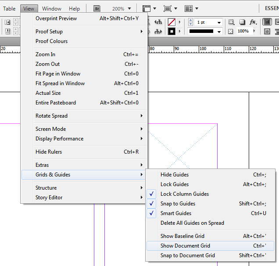The height and width of the screenshot is (266, 279).
Task: Open the stroke swatch flyout arrow
Action: coord(180,32)
